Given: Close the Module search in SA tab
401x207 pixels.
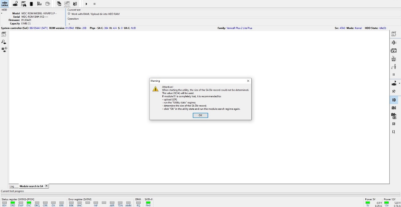Looking at the screenshot, I should (46, 186).
